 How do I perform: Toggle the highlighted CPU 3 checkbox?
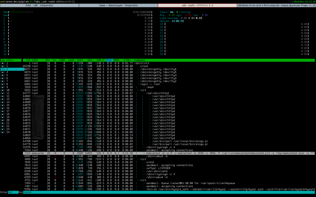click(3, 69)
